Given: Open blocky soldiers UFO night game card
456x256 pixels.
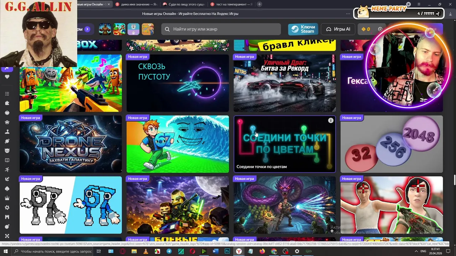Looking at the screenshot, I should pos(178,205).
